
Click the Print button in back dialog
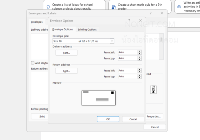[40, 116]
